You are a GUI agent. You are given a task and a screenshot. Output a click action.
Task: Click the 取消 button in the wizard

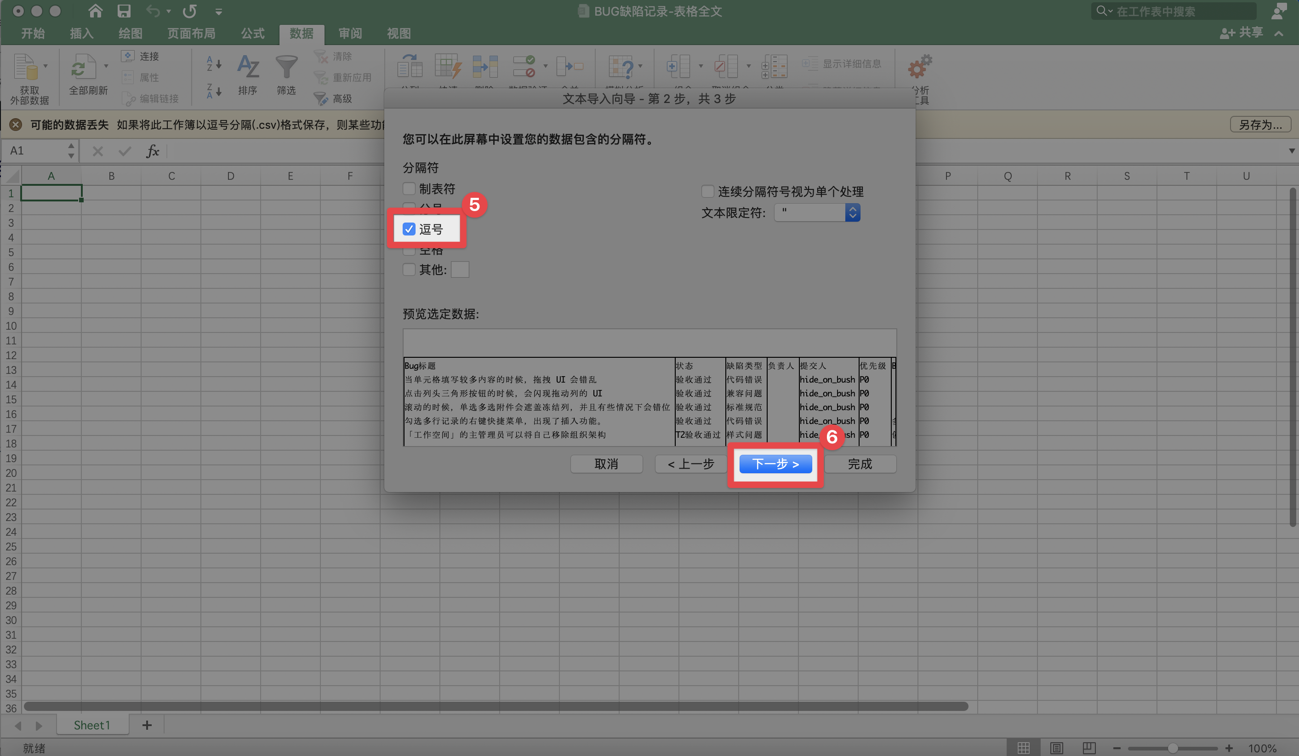click(x=606, y=464)
